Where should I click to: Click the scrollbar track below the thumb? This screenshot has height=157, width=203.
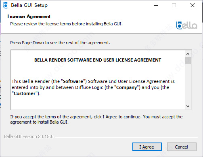tap(188, 83)
